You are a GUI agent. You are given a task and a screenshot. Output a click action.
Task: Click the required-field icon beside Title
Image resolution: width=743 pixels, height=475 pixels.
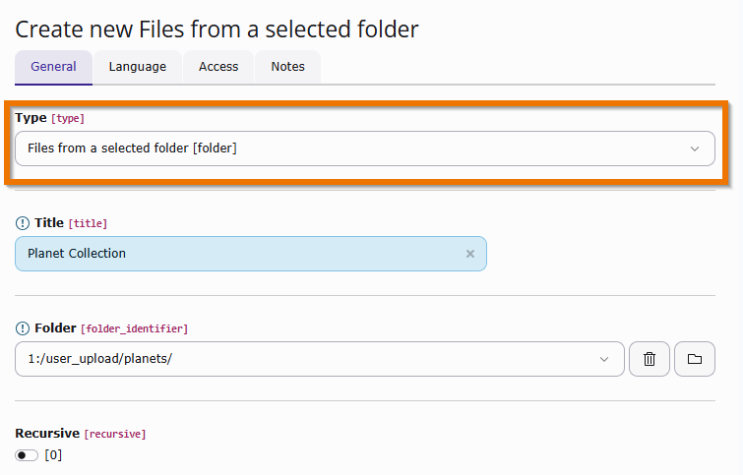click(23, 223)
